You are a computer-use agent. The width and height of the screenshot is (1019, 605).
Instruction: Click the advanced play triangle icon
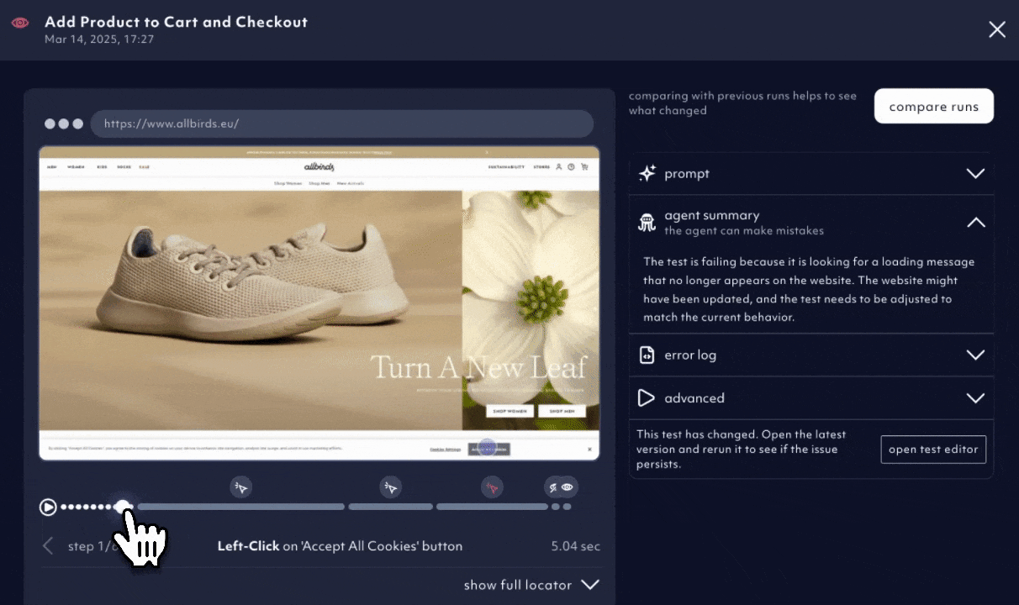[x=646, y=398]
